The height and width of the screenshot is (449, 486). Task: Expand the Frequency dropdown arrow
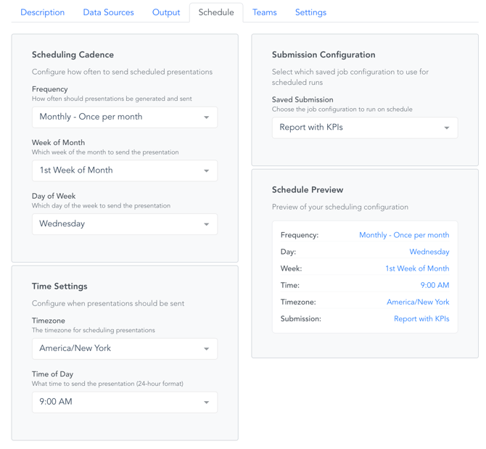pos(207,118)
